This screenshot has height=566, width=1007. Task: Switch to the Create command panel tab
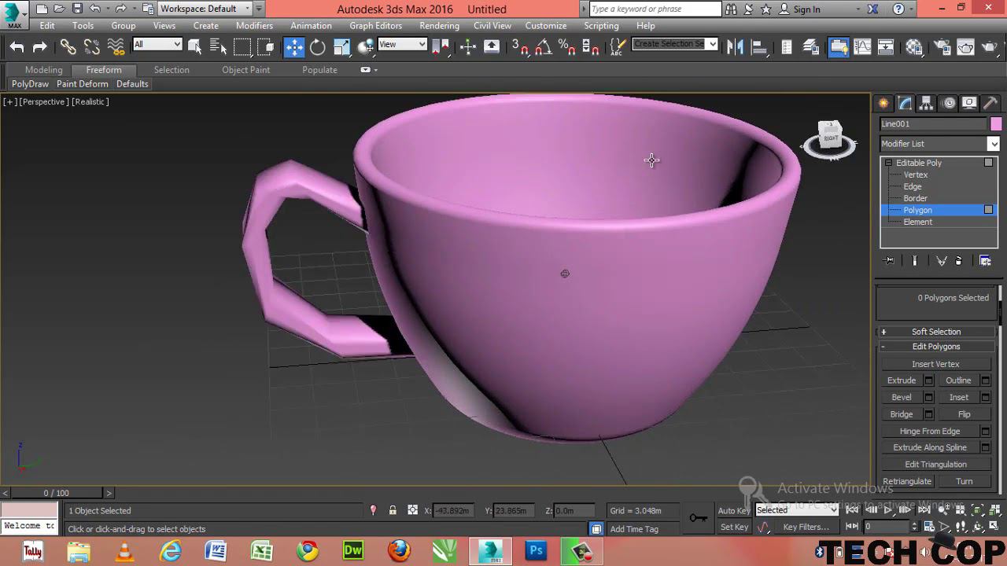(884, 103)
